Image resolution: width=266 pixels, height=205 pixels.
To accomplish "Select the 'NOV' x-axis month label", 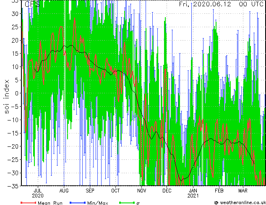I will (x=142, y=191).
